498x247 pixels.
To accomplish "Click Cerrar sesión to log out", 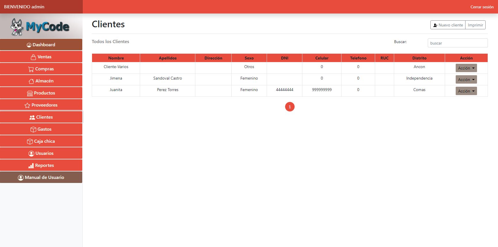I will (x=482, y=7).
